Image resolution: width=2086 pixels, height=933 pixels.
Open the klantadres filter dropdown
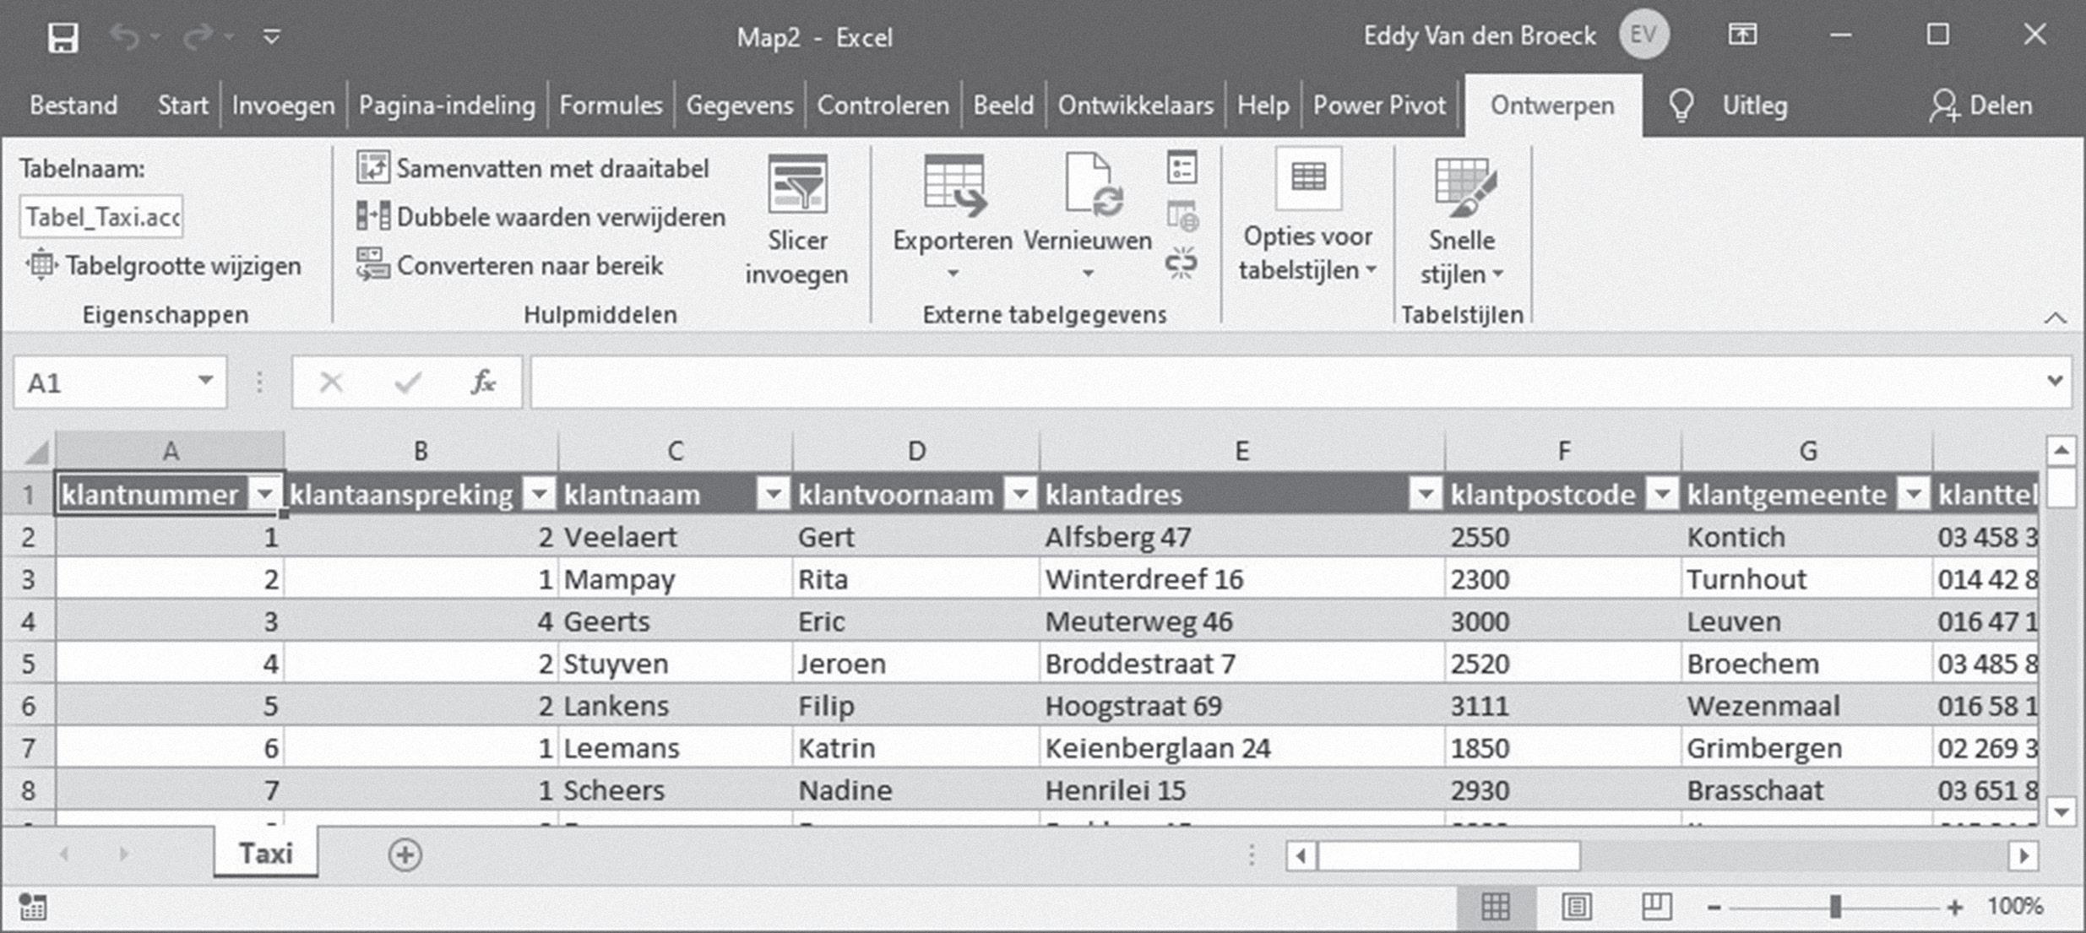[x=1425, y=495]
